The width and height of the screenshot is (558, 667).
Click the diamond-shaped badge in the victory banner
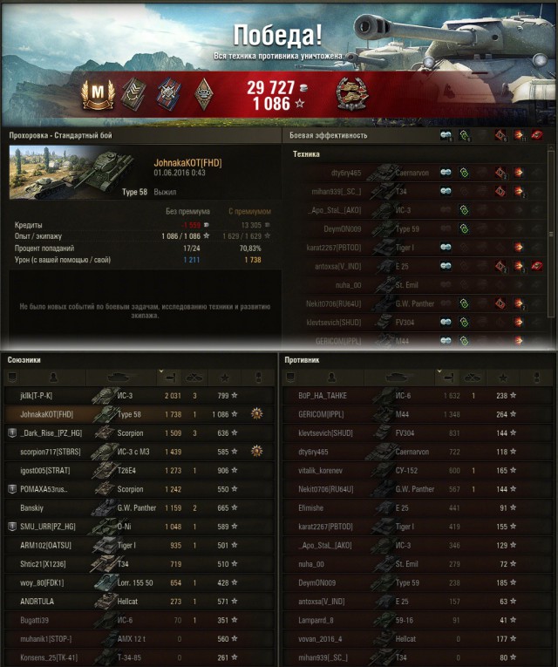click(x=204, y=93)
